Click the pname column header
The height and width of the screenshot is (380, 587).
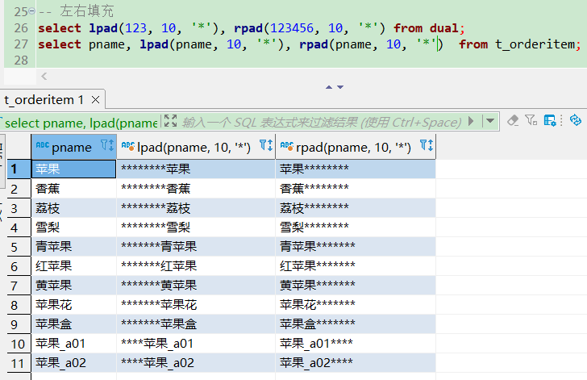73,147
